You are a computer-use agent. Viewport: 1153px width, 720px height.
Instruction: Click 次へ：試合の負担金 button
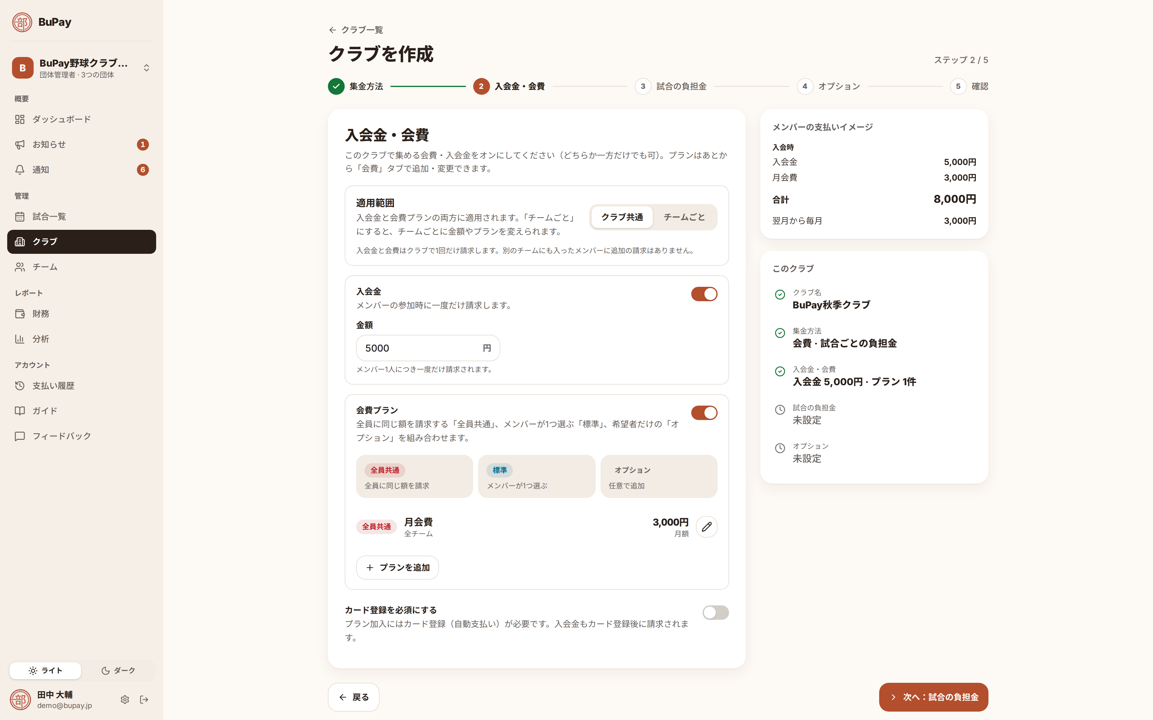pos(933,697)
